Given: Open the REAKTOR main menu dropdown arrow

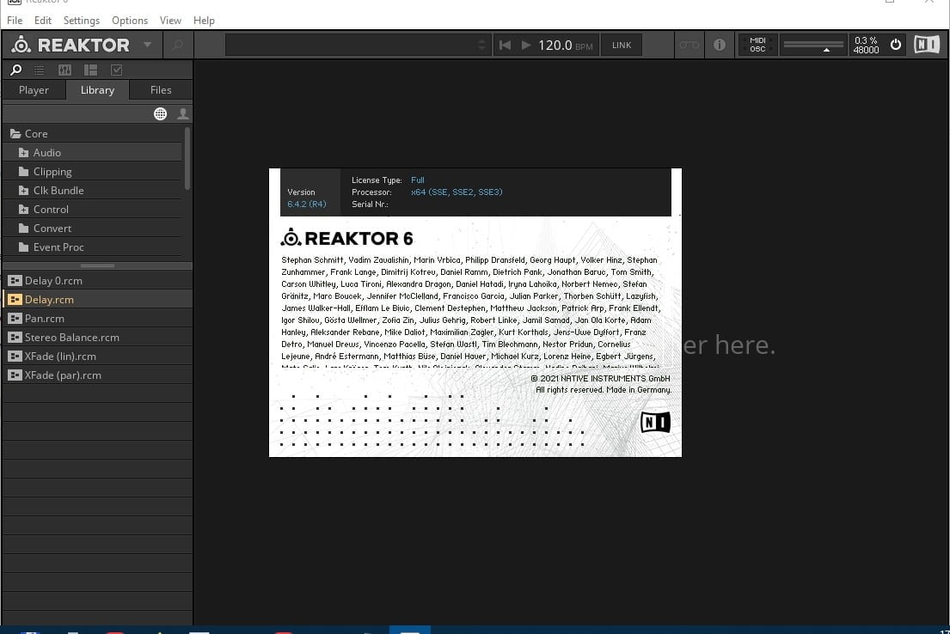Looking at the screenshot, I should pyautogui.click(x=147, y=45).
